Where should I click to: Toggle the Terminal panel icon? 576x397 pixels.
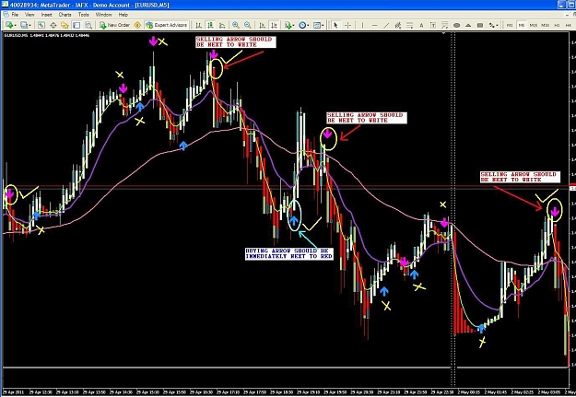[x=76, y=25]
